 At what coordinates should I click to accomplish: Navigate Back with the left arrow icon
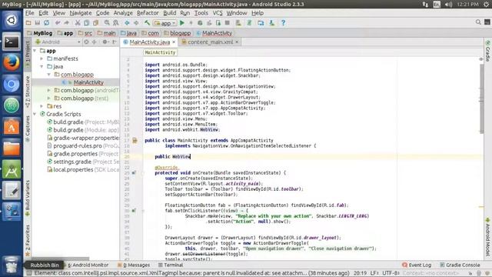coord(127,22)
